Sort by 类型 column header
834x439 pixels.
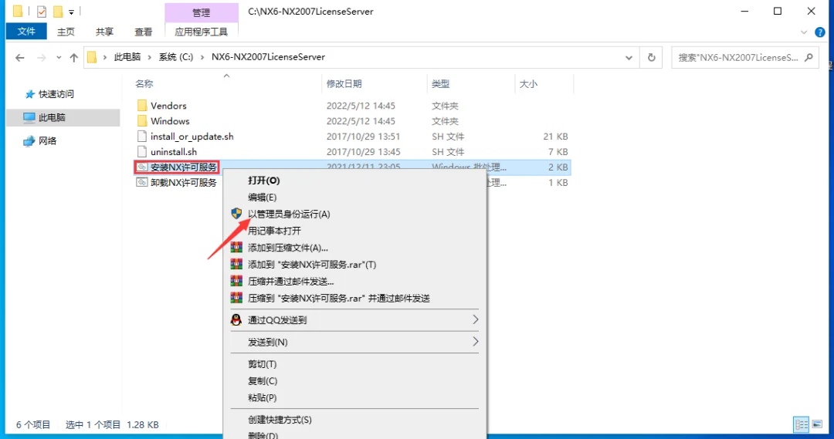pyautogui.click(x=440, y=84)
